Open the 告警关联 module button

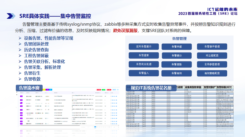coord(177,47)
